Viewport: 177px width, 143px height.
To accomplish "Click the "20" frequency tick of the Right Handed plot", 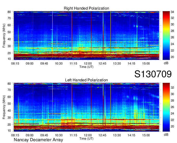I will (9, 53).
